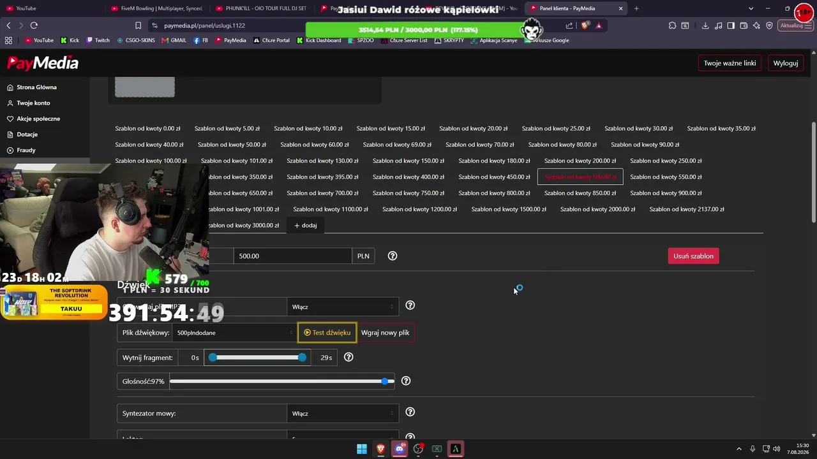Select template Szablon od kwoty 69.00 zł
The height and width of the screenshot is (459, 817).
click(x=397, y=145)
